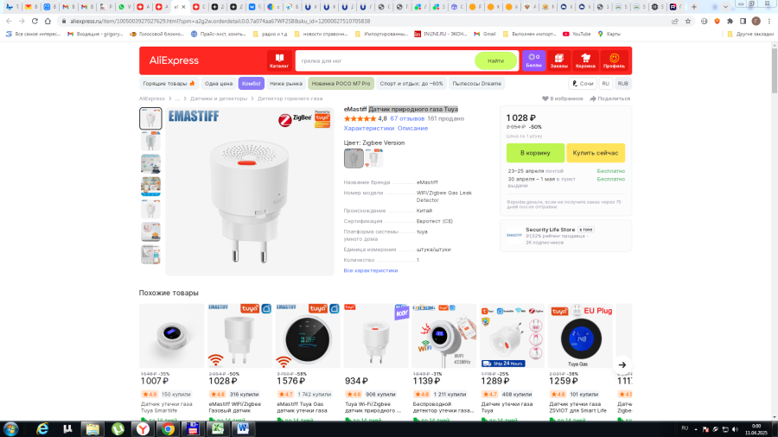
Task: Click the Поделиться share icon
Action: 592,98
